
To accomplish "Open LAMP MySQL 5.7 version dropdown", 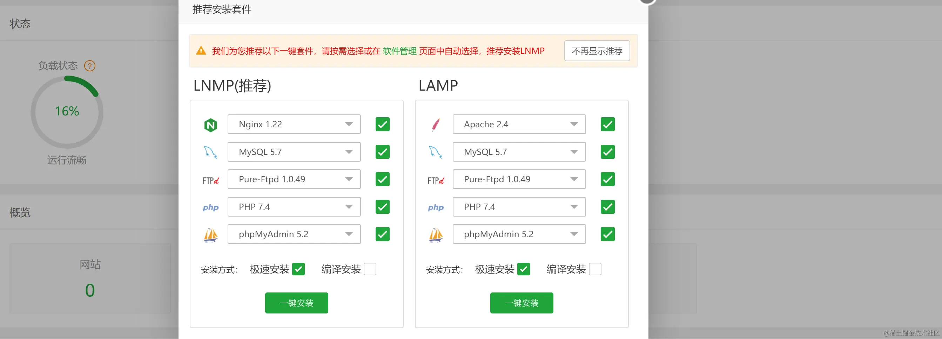I will point(519,152).
